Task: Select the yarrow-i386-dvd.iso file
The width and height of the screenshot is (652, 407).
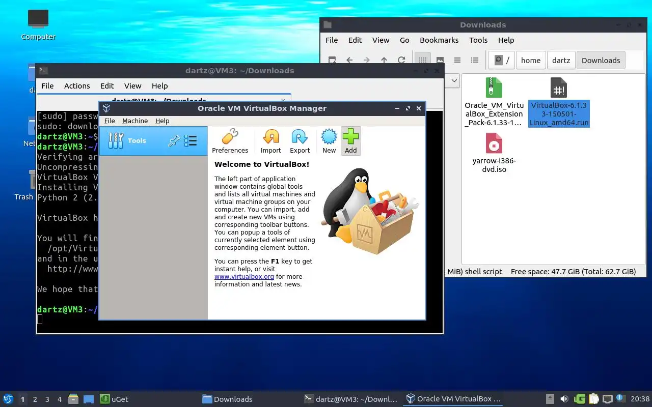Action: [x=494, y=153]
